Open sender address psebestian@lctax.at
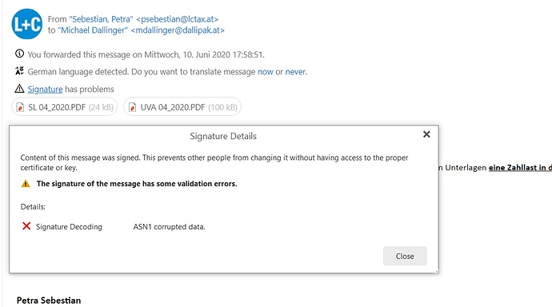The height and width of the screenshot is (307, 552). (x=178, y=19)
